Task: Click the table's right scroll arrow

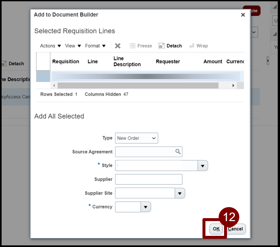Action: (233, 86)
